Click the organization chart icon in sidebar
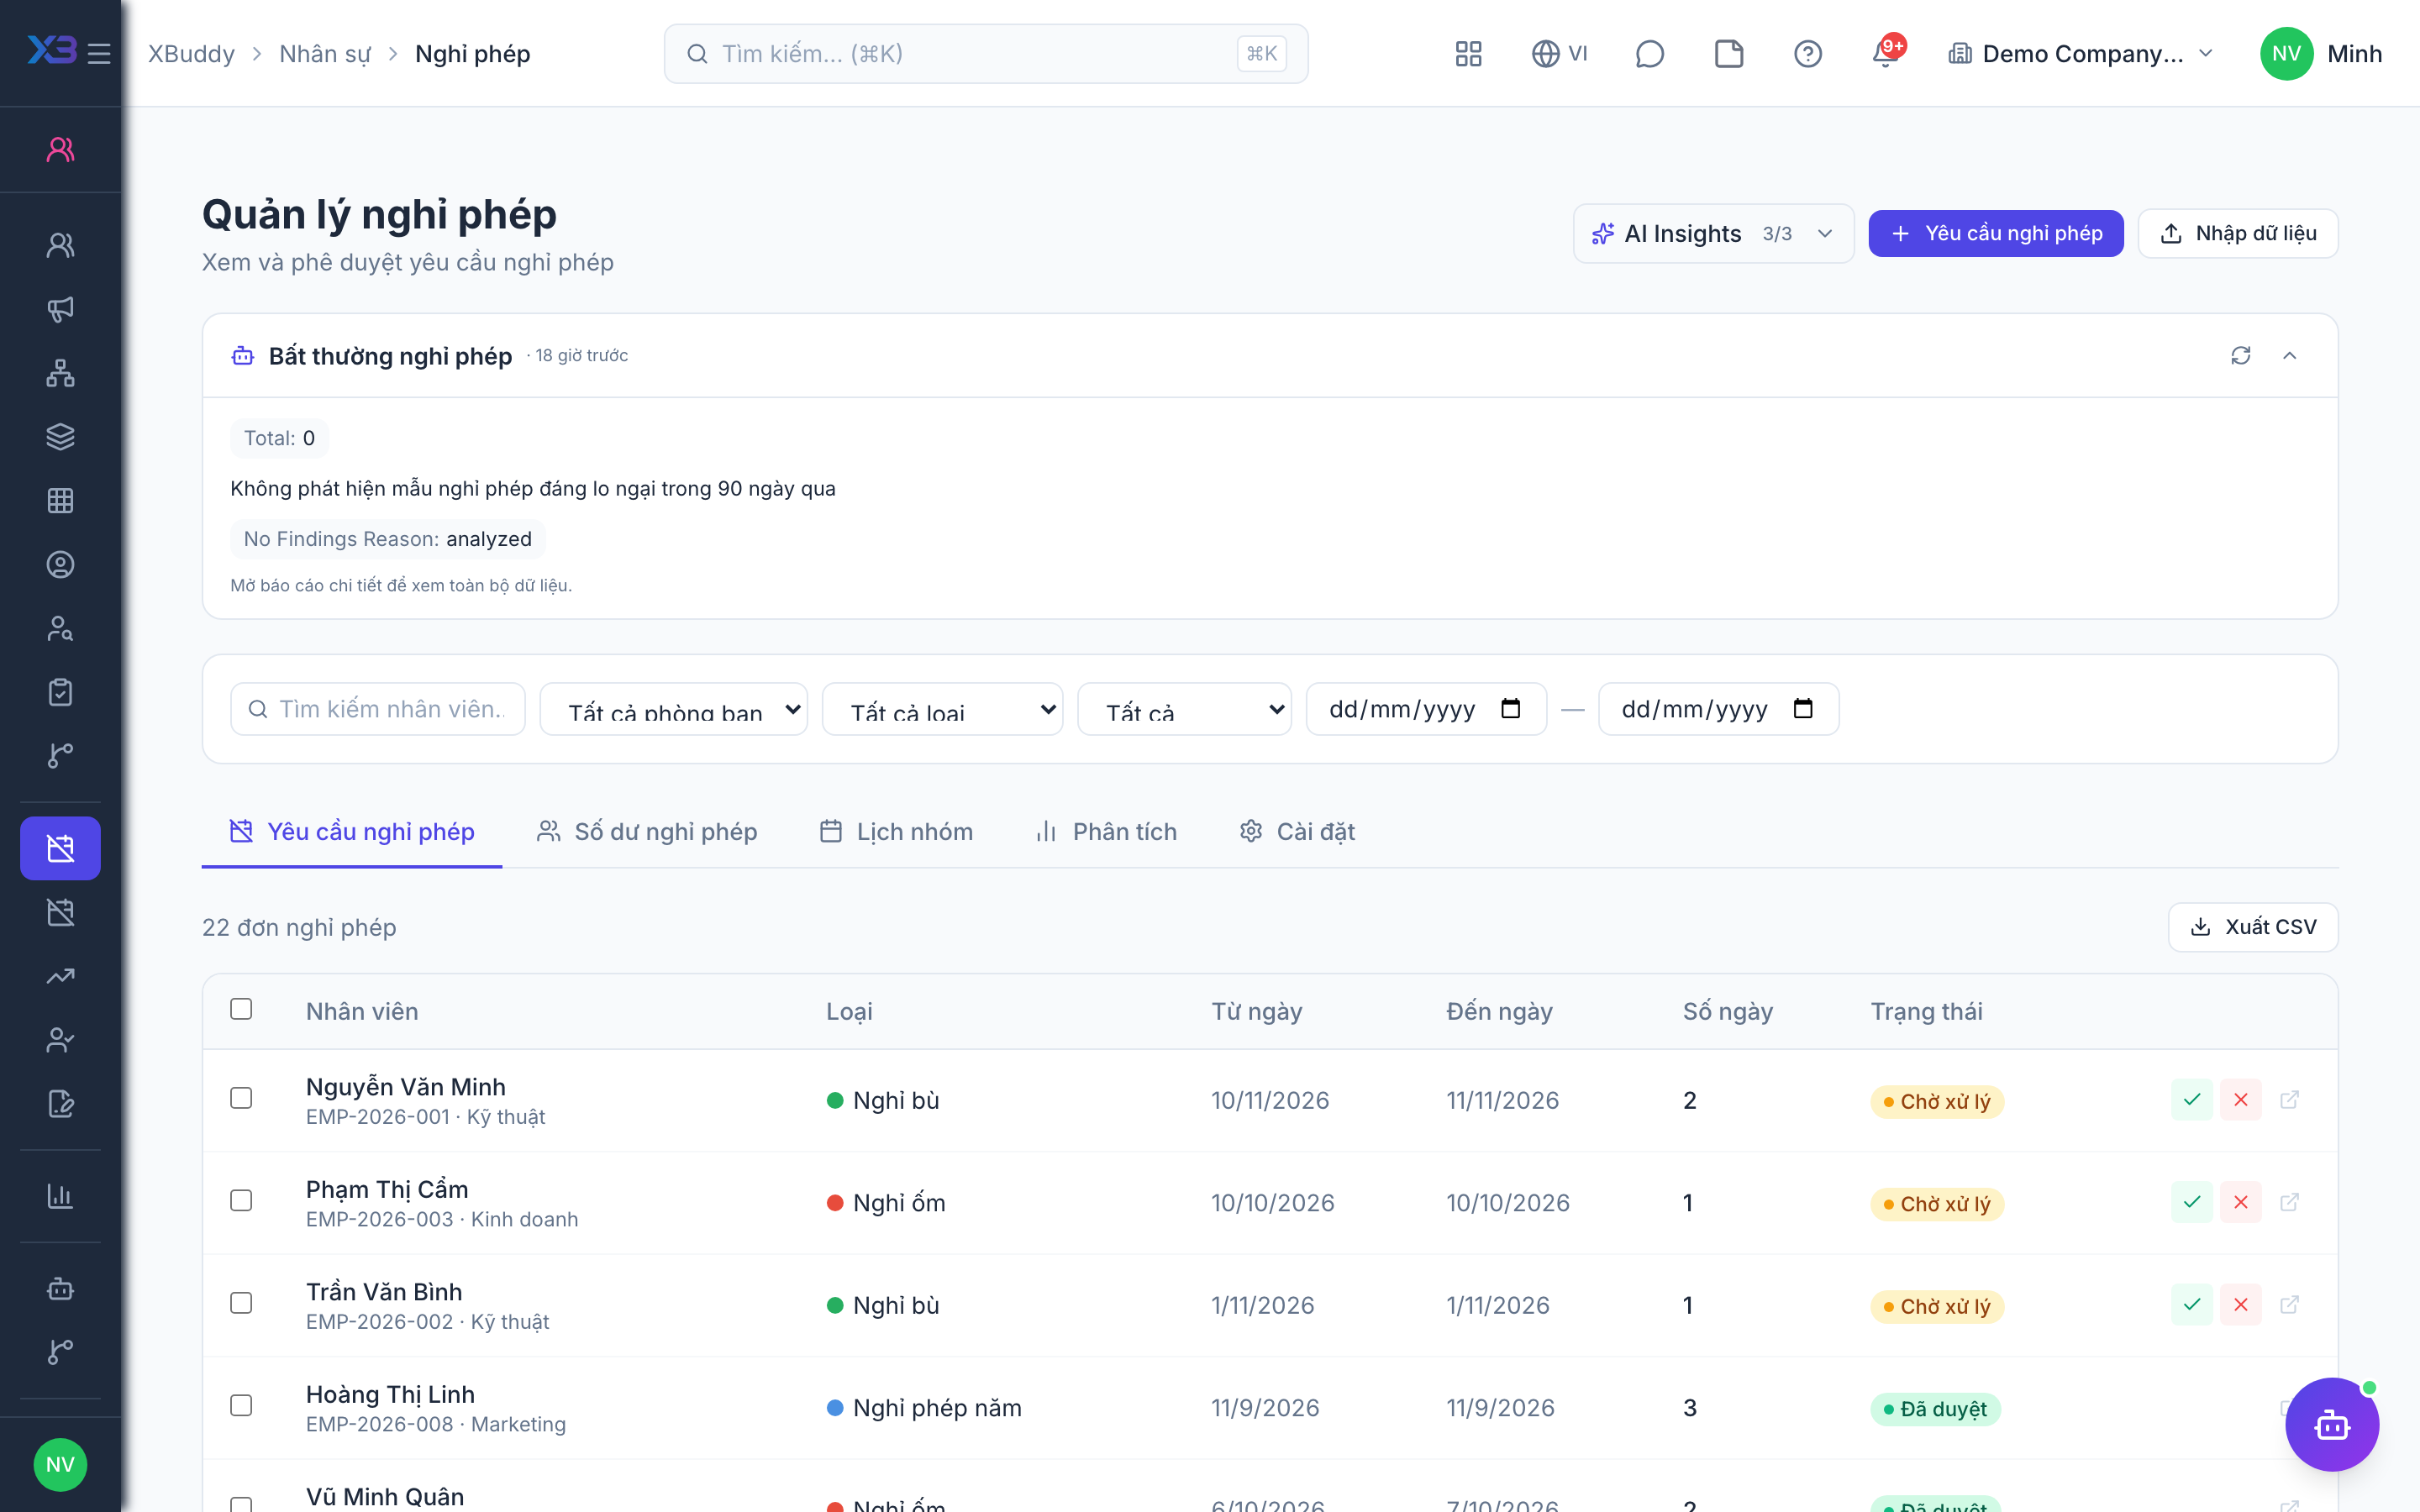 click(60, 373)
